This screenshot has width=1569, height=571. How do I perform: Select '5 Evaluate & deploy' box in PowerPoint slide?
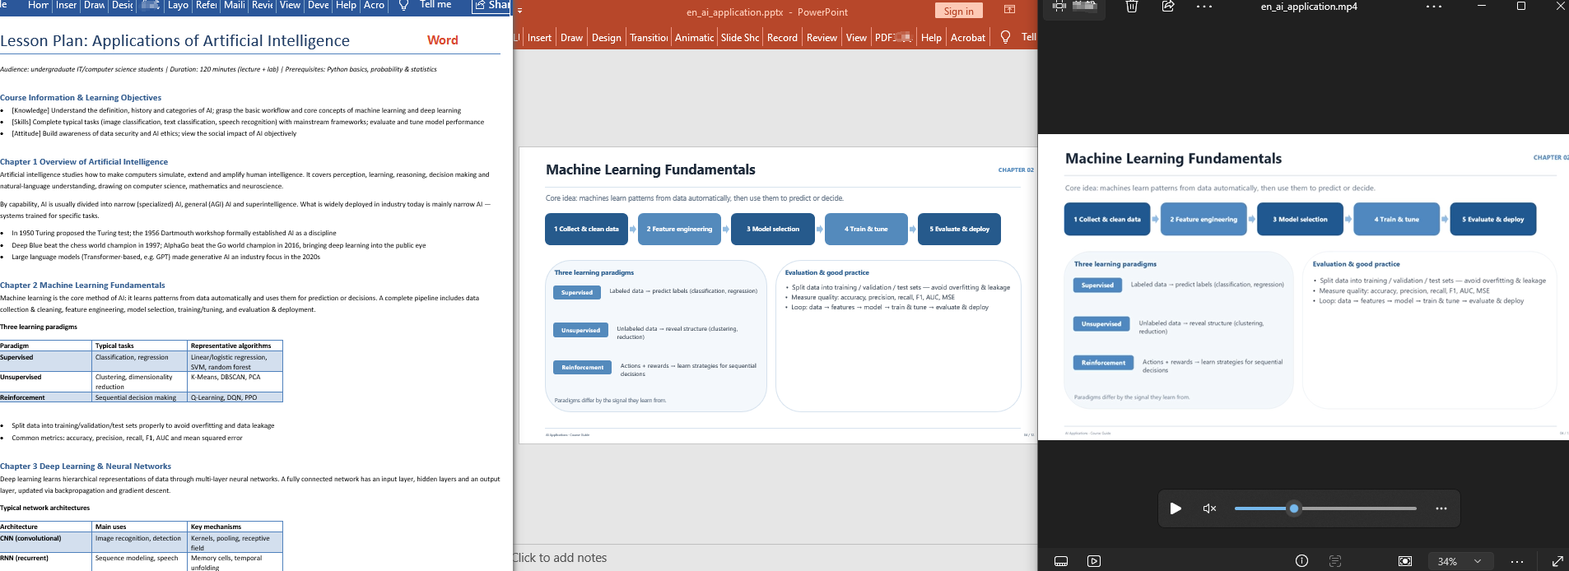959,229
